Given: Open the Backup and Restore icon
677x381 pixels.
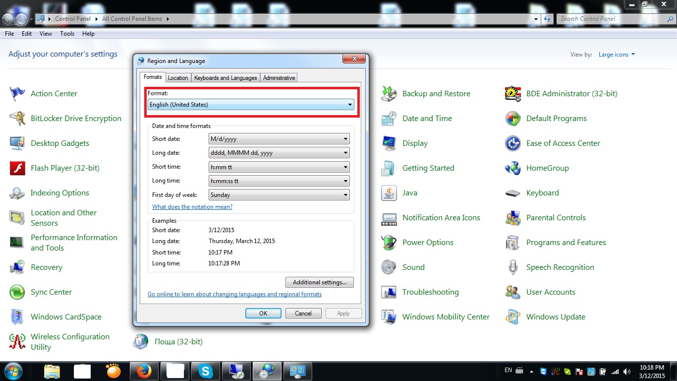Looking at the screenshot, I should tap(389, 94).
